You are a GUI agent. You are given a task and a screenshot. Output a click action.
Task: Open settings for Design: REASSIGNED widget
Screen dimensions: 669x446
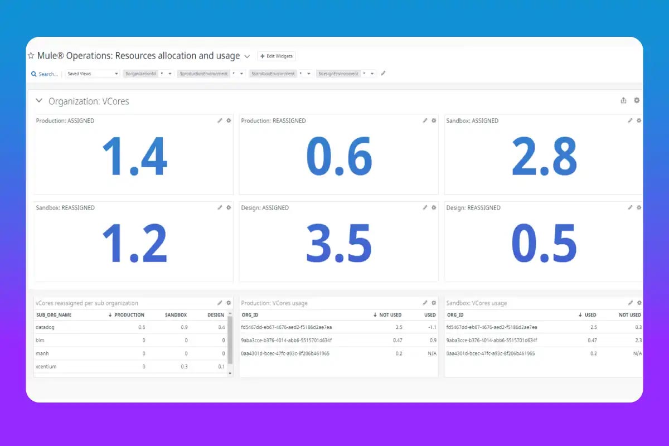[639, 207]
